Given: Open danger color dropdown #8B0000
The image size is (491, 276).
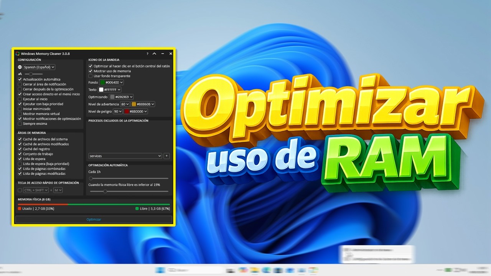Looking at the screenshot, I should [x=135, y=112].
